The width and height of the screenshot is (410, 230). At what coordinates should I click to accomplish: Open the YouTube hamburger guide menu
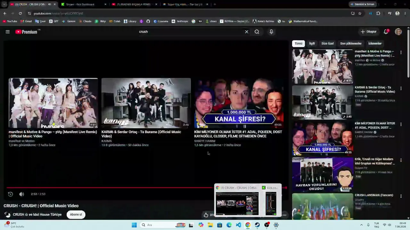pyautogui.click(x=8, y=32)
